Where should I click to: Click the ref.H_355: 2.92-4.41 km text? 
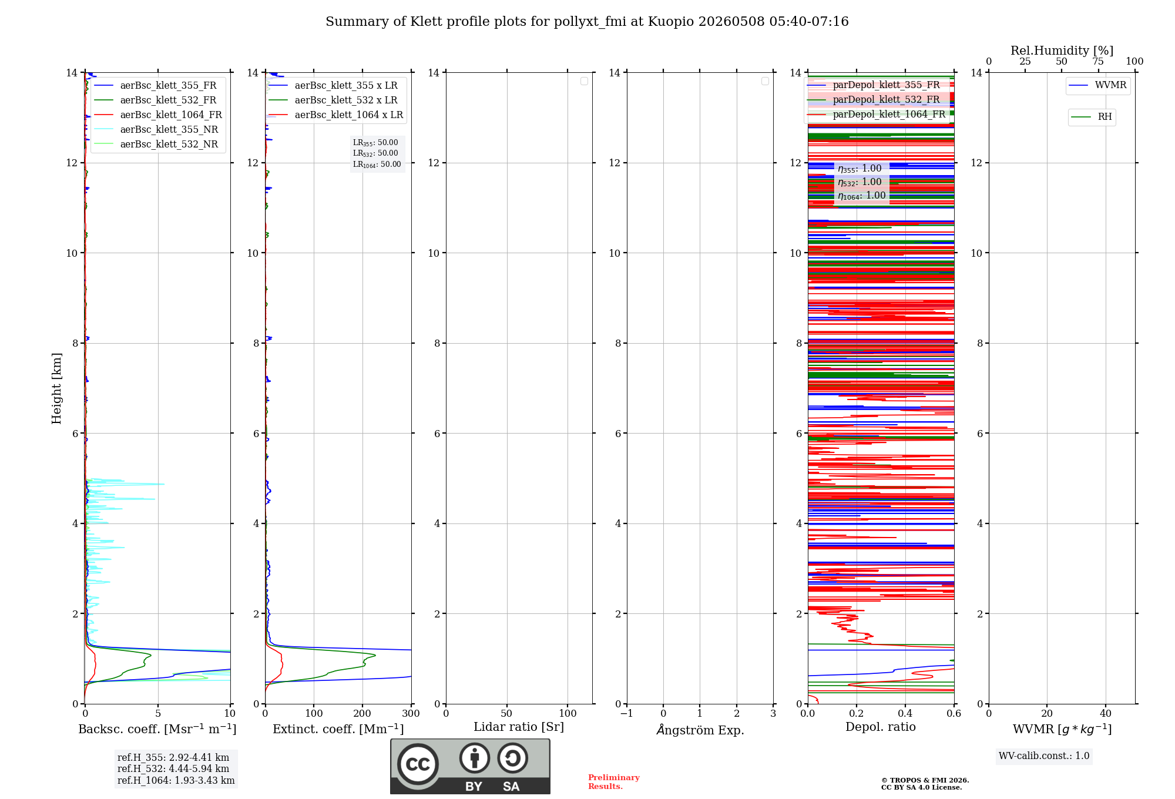pyautogui.click(x=173, y=758)
